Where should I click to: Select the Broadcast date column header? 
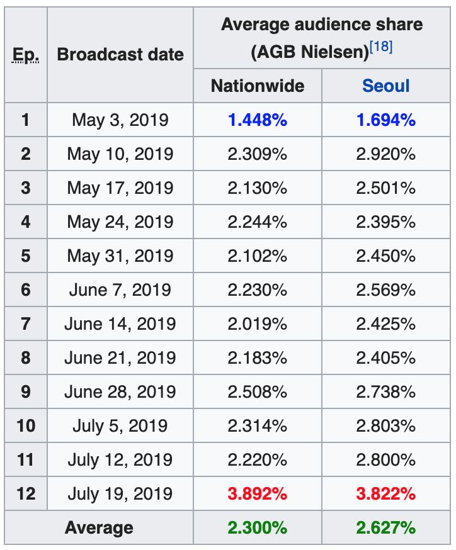(x=120, y=55)
